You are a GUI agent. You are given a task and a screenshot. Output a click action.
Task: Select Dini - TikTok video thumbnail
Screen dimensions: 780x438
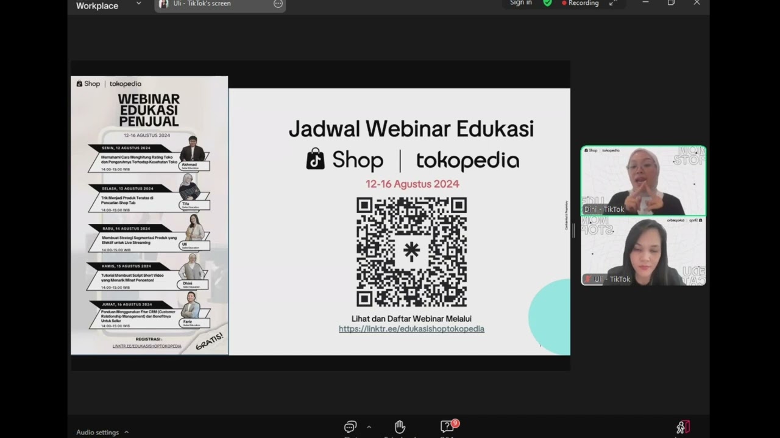pos(643,181)
